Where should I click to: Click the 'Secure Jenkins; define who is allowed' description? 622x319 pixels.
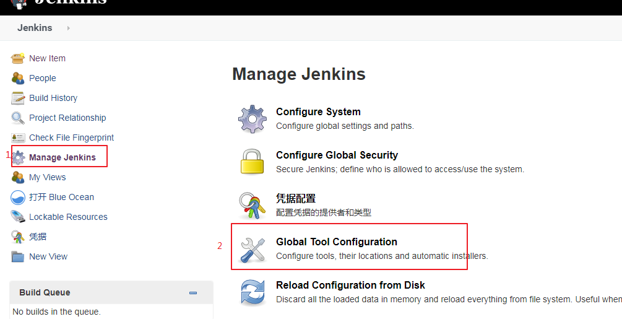click(x=400, y=170)
